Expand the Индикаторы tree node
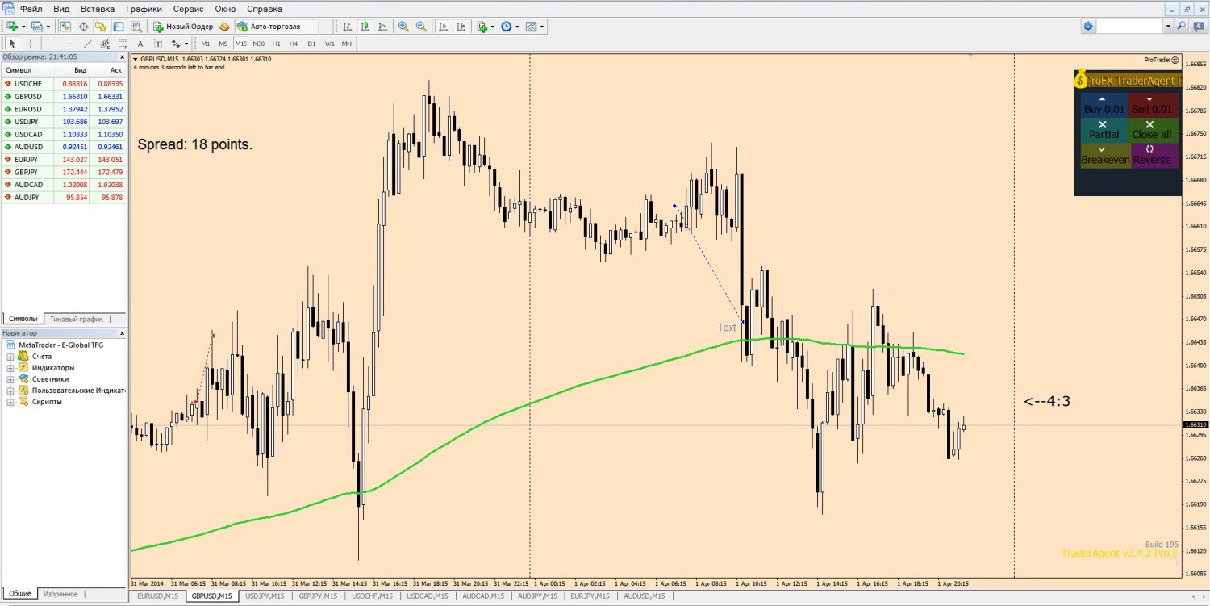 click(x=10, y=367)
